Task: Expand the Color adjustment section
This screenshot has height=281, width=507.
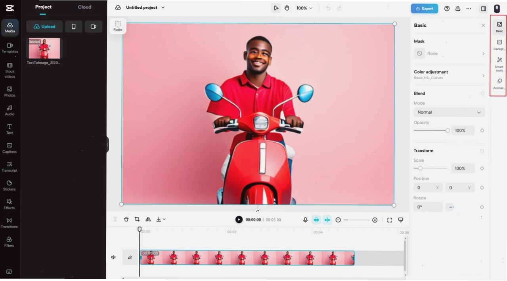Action: (x=449, y=75)
